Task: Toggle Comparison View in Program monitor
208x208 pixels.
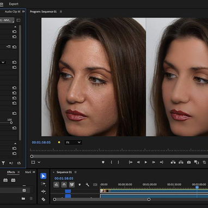Action: coord(197,162)
